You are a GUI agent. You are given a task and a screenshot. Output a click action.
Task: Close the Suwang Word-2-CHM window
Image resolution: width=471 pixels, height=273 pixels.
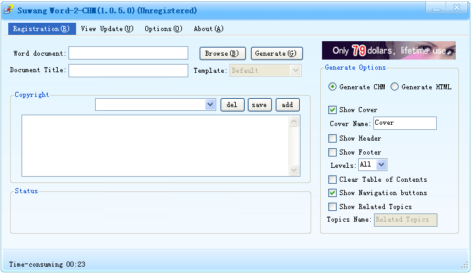[457, 8]
